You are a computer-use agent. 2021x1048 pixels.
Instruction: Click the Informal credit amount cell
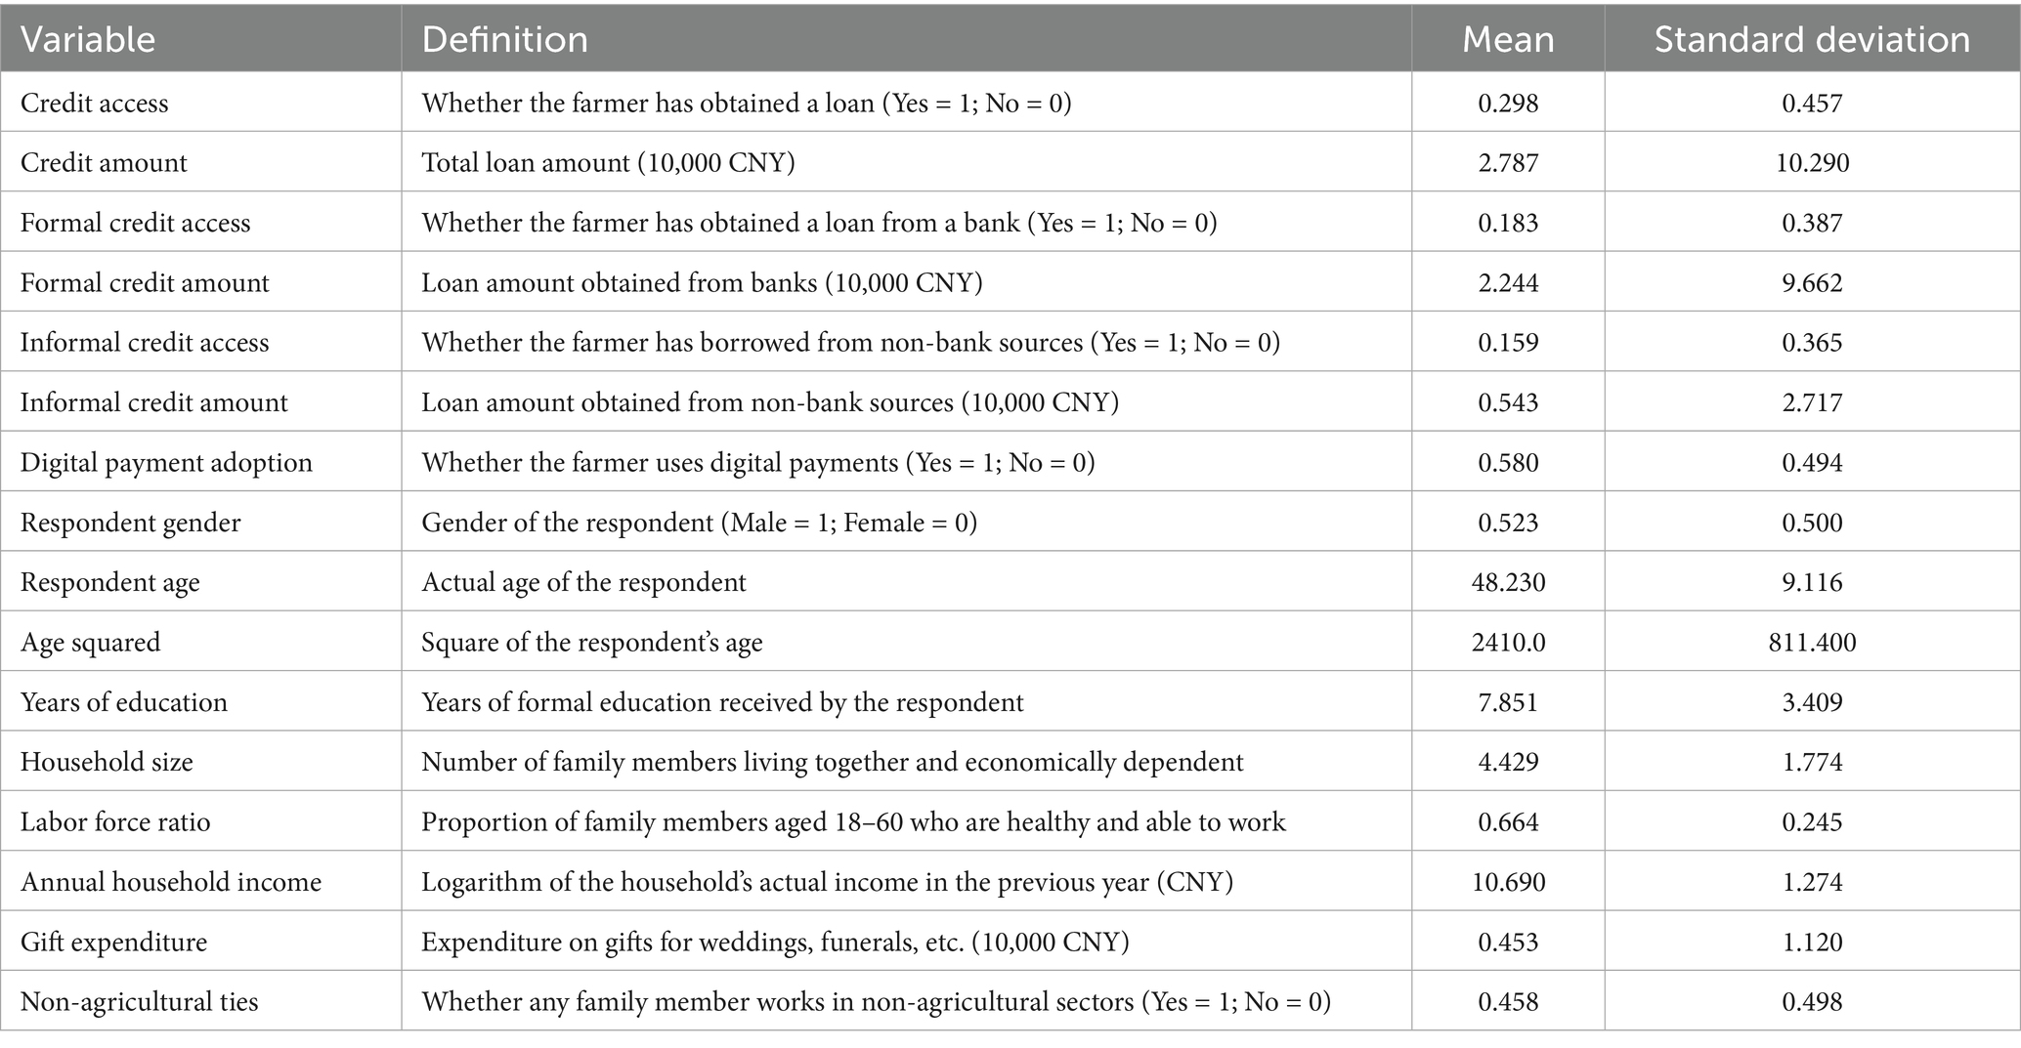point(153,402)
